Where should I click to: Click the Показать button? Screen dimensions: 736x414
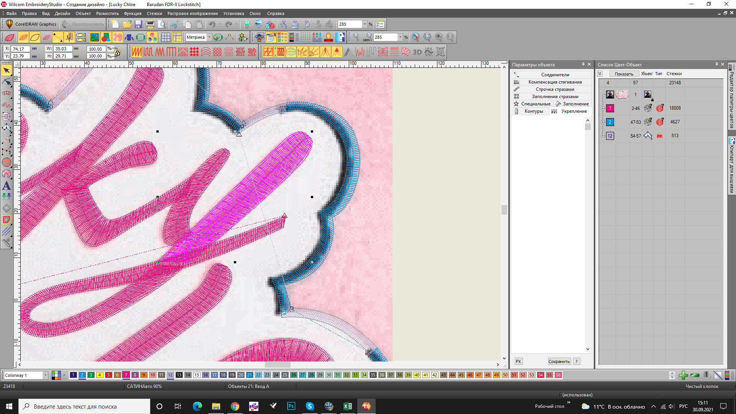(x=624, y=74)
